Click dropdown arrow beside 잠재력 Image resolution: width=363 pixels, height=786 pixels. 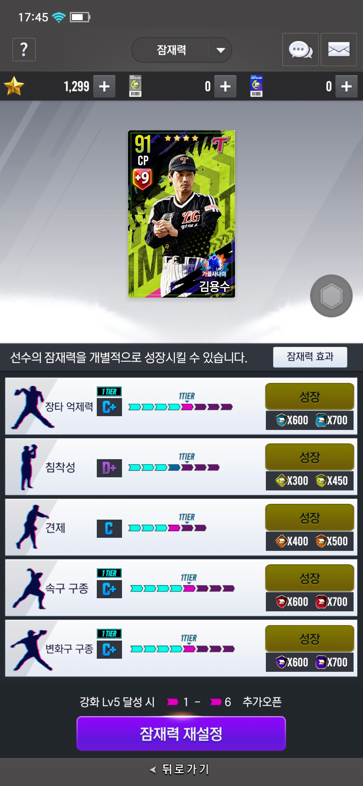pyautogui.click(x=221, y=50)
